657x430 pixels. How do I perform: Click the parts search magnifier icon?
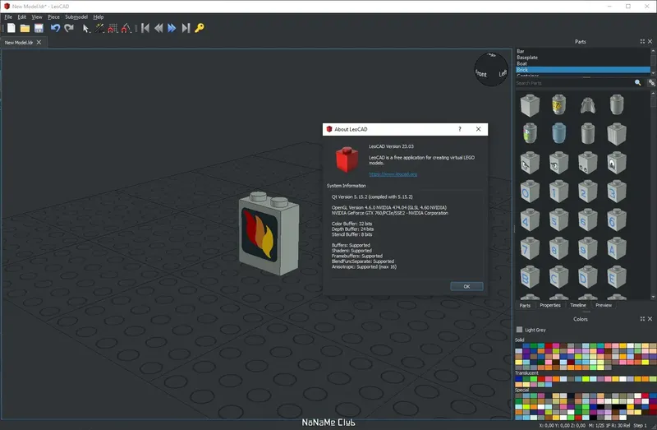tap(638, 83)
